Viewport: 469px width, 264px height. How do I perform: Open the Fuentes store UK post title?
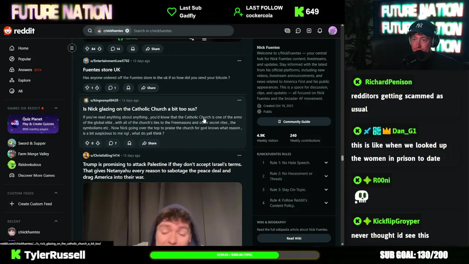pos(101,70)
